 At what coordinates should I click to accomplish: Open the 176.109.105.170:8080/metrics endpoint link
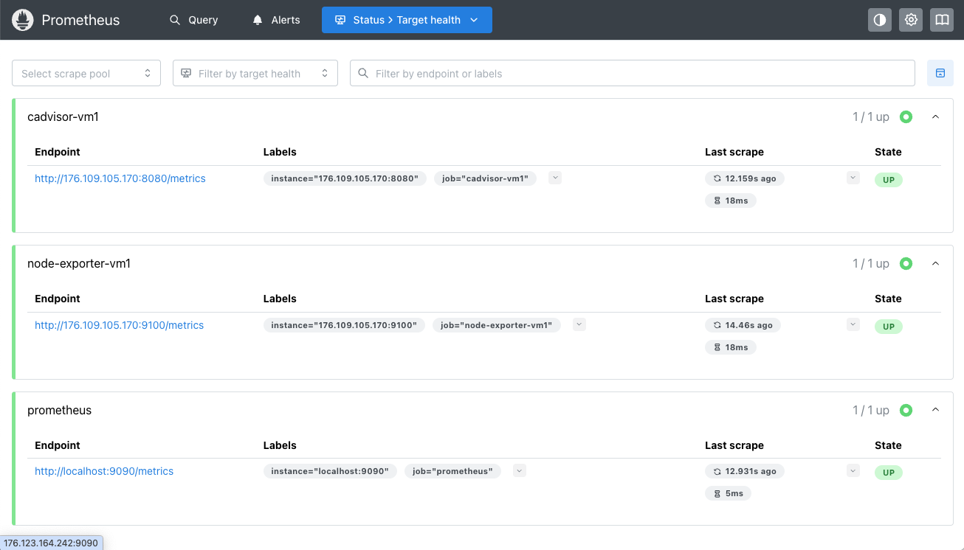pyautogui.click(x=120, y=178)
